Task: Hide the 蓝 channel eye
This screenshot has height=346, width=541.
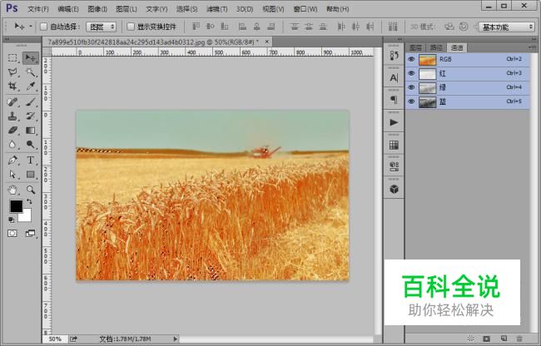Action: coord(411,101)
